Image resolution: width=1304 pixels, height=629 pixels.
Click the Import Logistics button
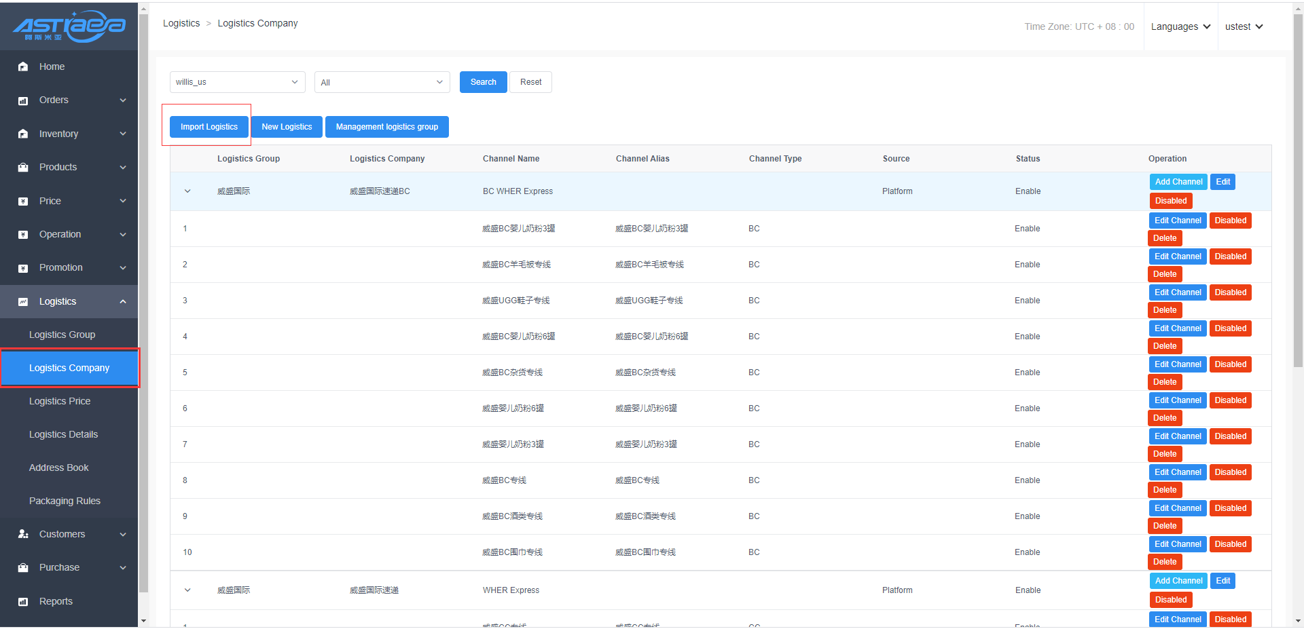click(209, 127)
